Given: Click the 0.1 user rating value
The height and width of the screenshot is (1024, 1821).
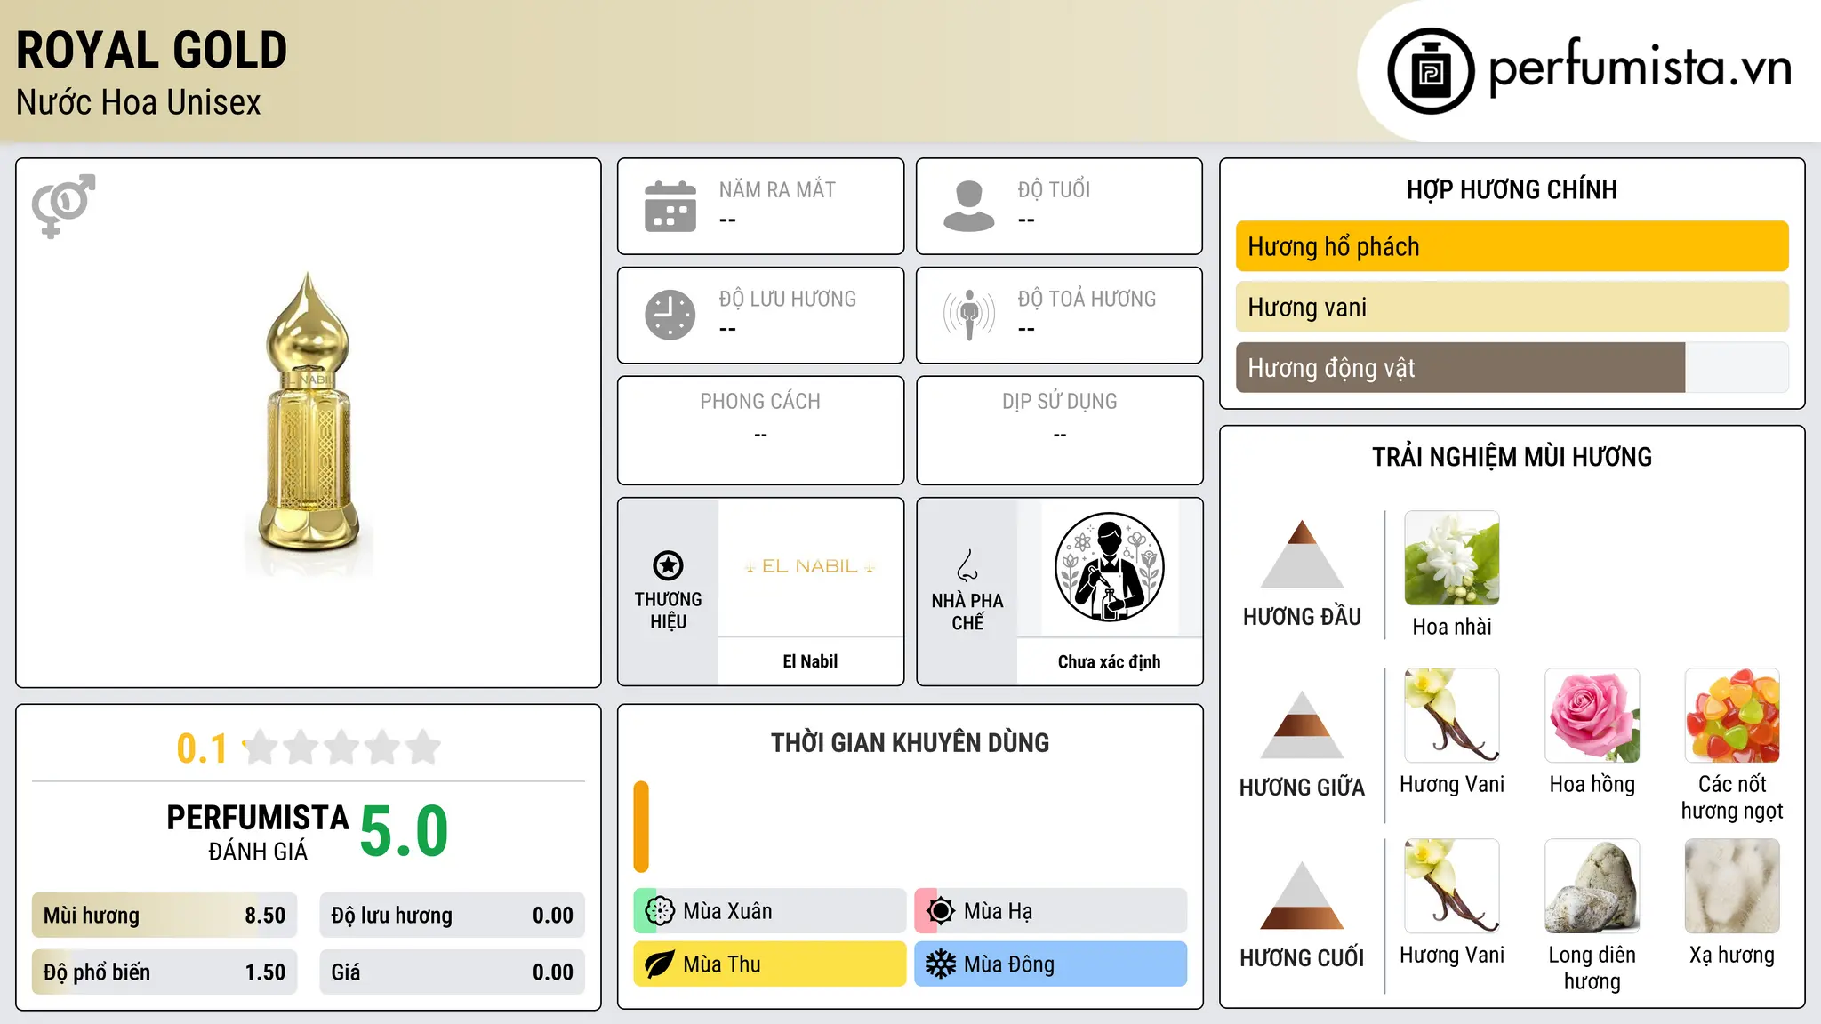Looking at the screenshot, I should [x=202, y=748].
